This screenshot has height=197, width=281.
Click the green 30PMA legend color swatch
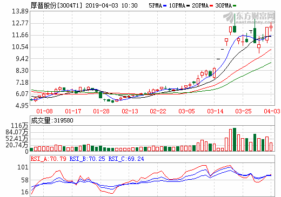(x=235, y=6)
